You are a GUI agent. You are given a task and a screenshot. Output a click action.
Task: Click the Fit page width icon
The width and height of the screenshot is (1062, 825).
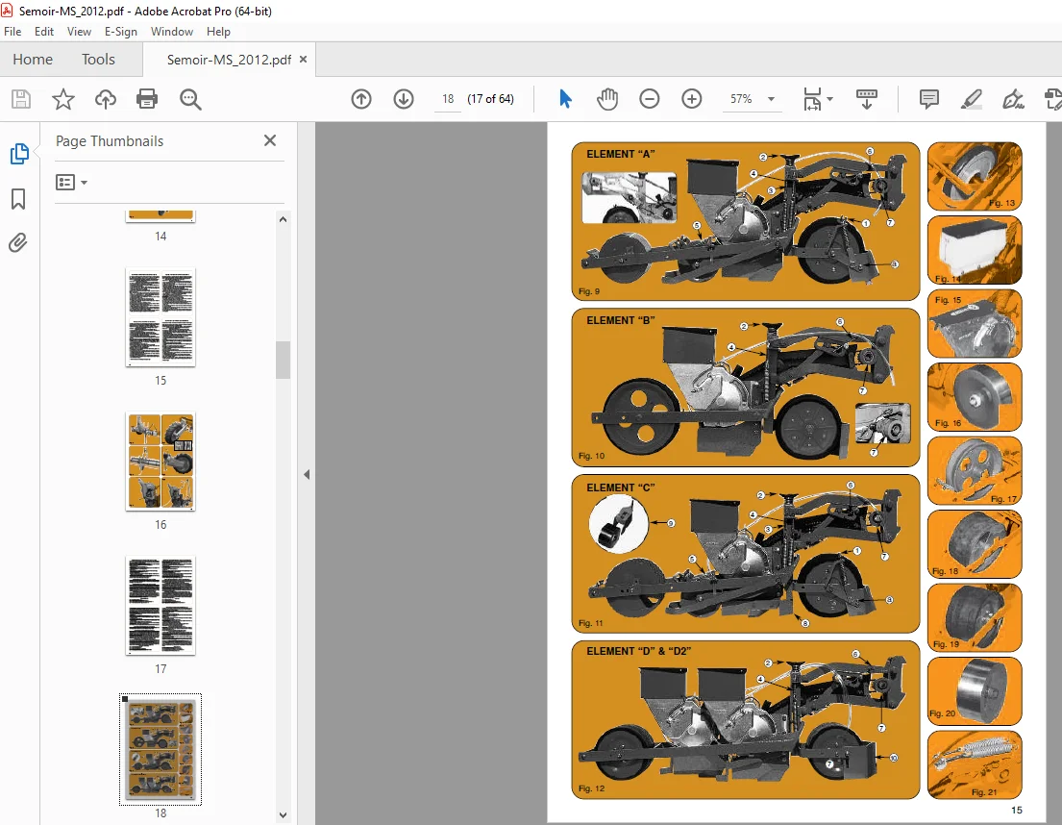812,100
